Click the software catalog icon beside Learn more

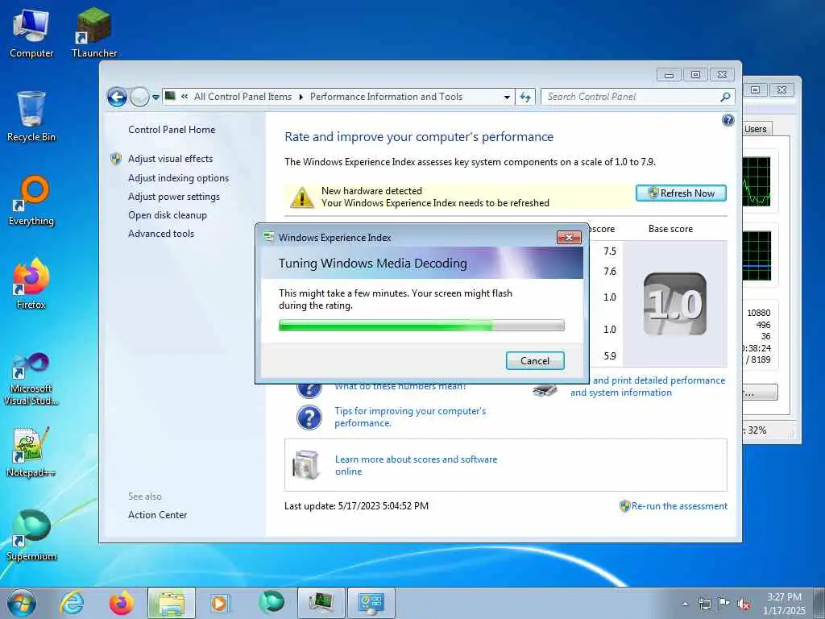click(x=307, y=465)
